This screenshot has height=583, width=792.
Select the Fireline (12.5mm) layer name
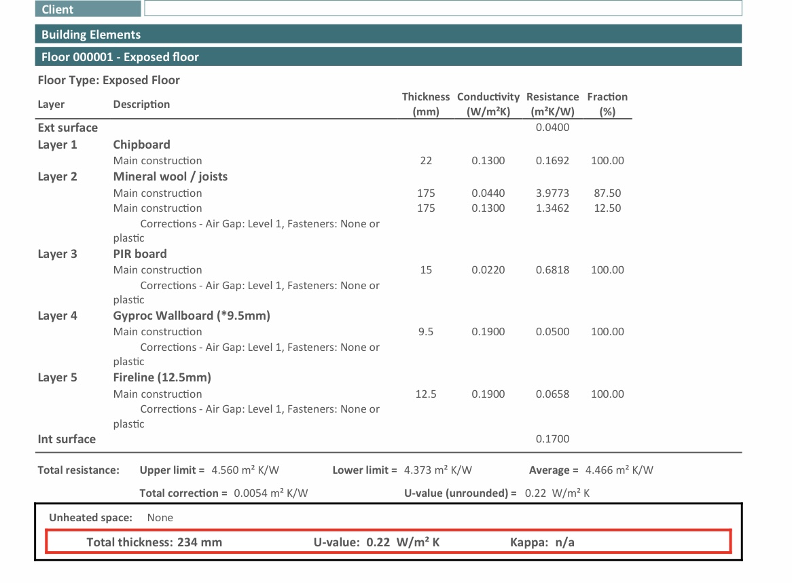click(162, 377)
